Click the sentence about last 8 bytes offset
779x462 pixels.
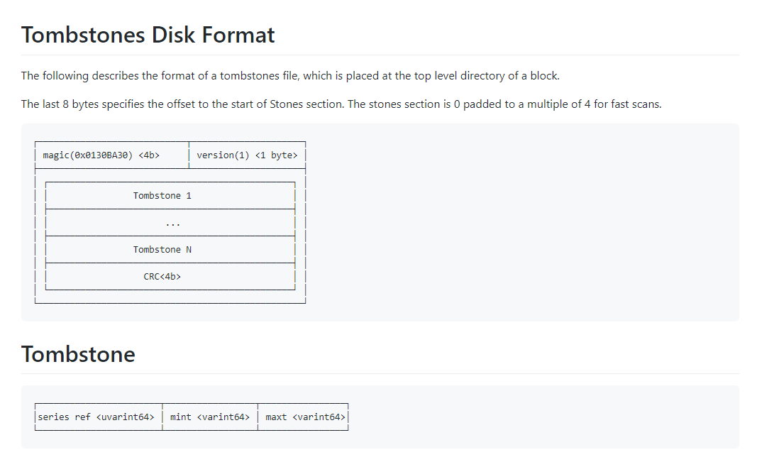click(x=183, y=104)
